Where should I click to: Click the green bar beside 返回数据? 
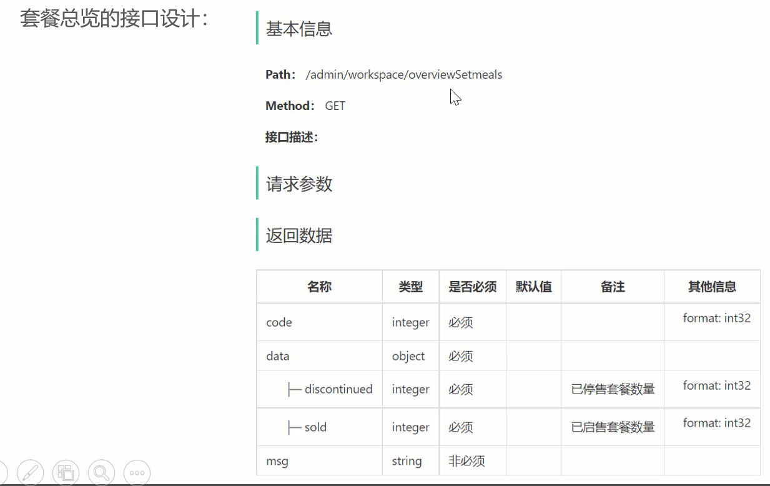click(257, 235)
